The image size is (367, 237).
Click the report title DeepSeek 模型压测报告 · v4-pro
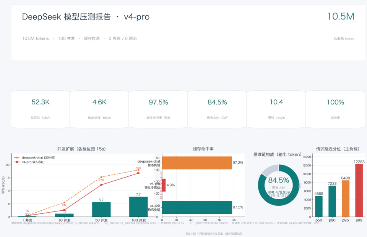coord(86,17)
